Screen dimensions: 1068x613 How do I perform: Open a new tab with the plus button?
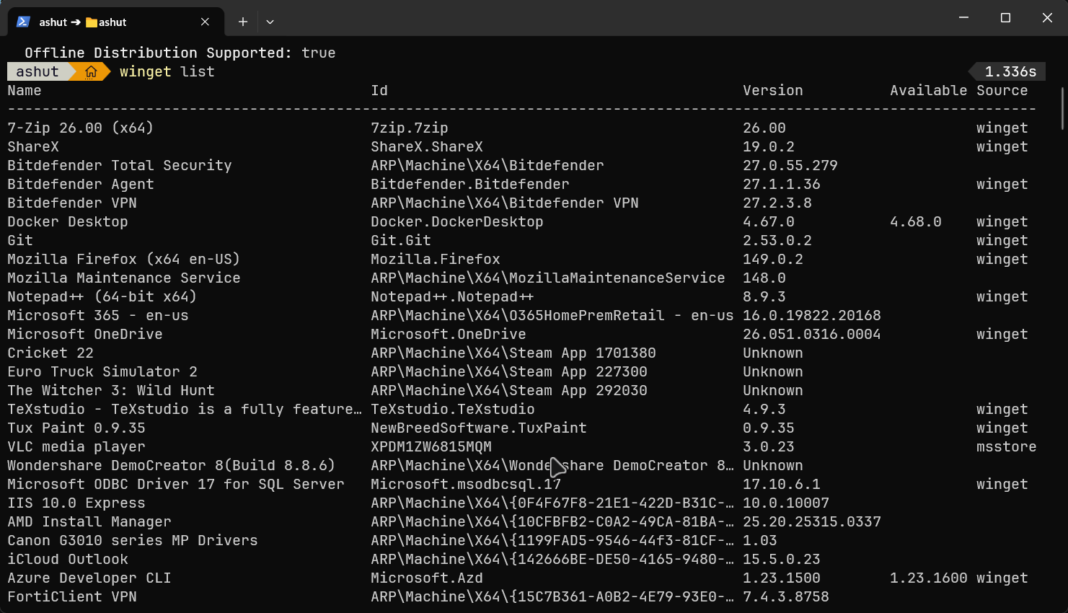click(243, 22)
